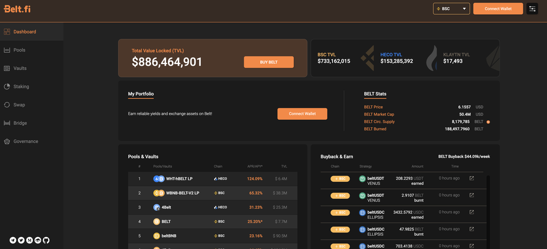Click the 4Belt pool token icon

[156, 207]
